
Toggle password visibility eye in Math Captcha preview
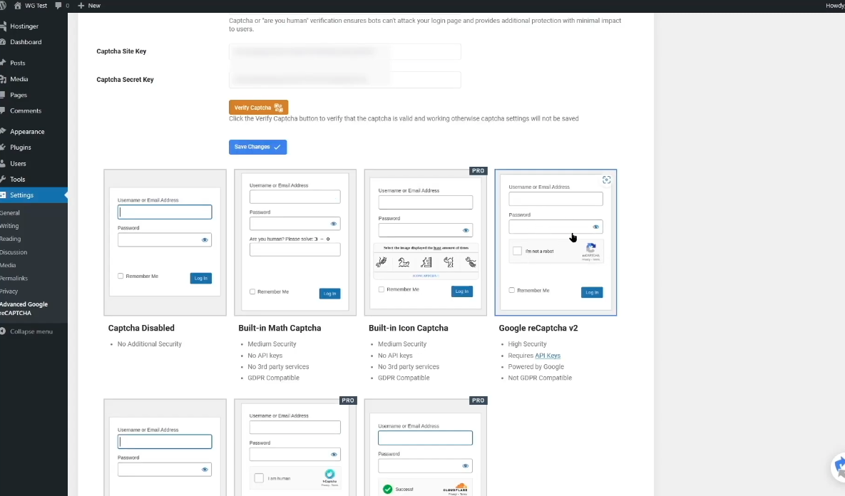pos(334,224)
